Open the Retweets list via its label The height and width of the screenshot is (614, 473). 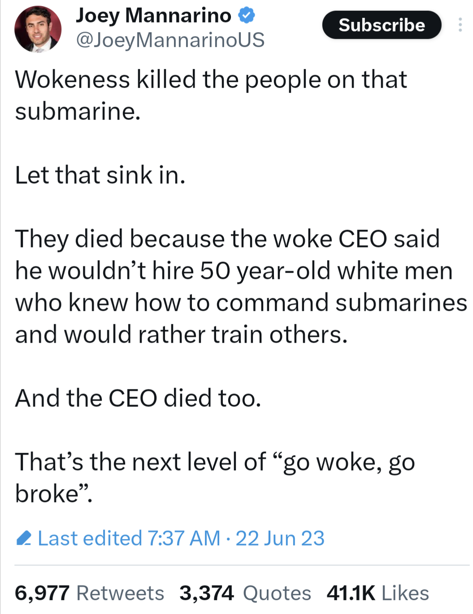tap(120, 593)
